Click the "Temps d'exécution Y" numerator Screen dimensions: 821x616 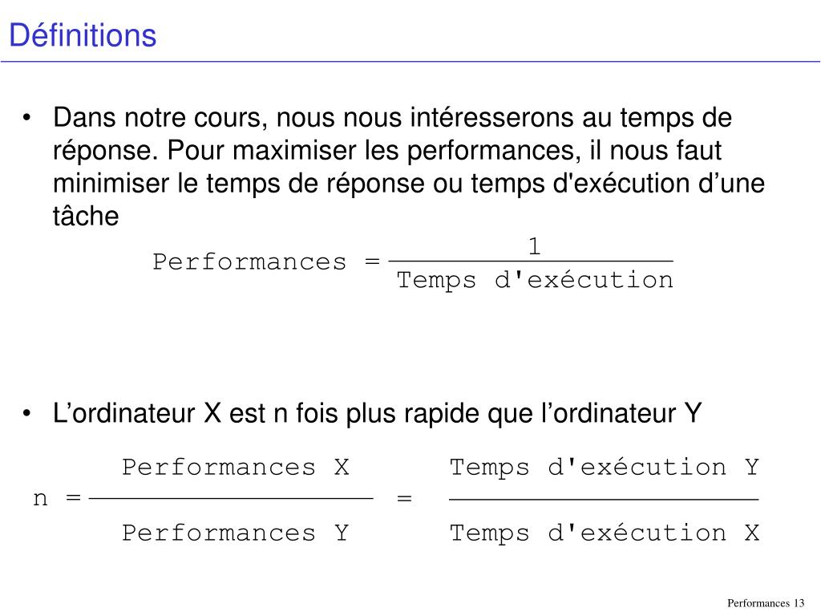604,467
